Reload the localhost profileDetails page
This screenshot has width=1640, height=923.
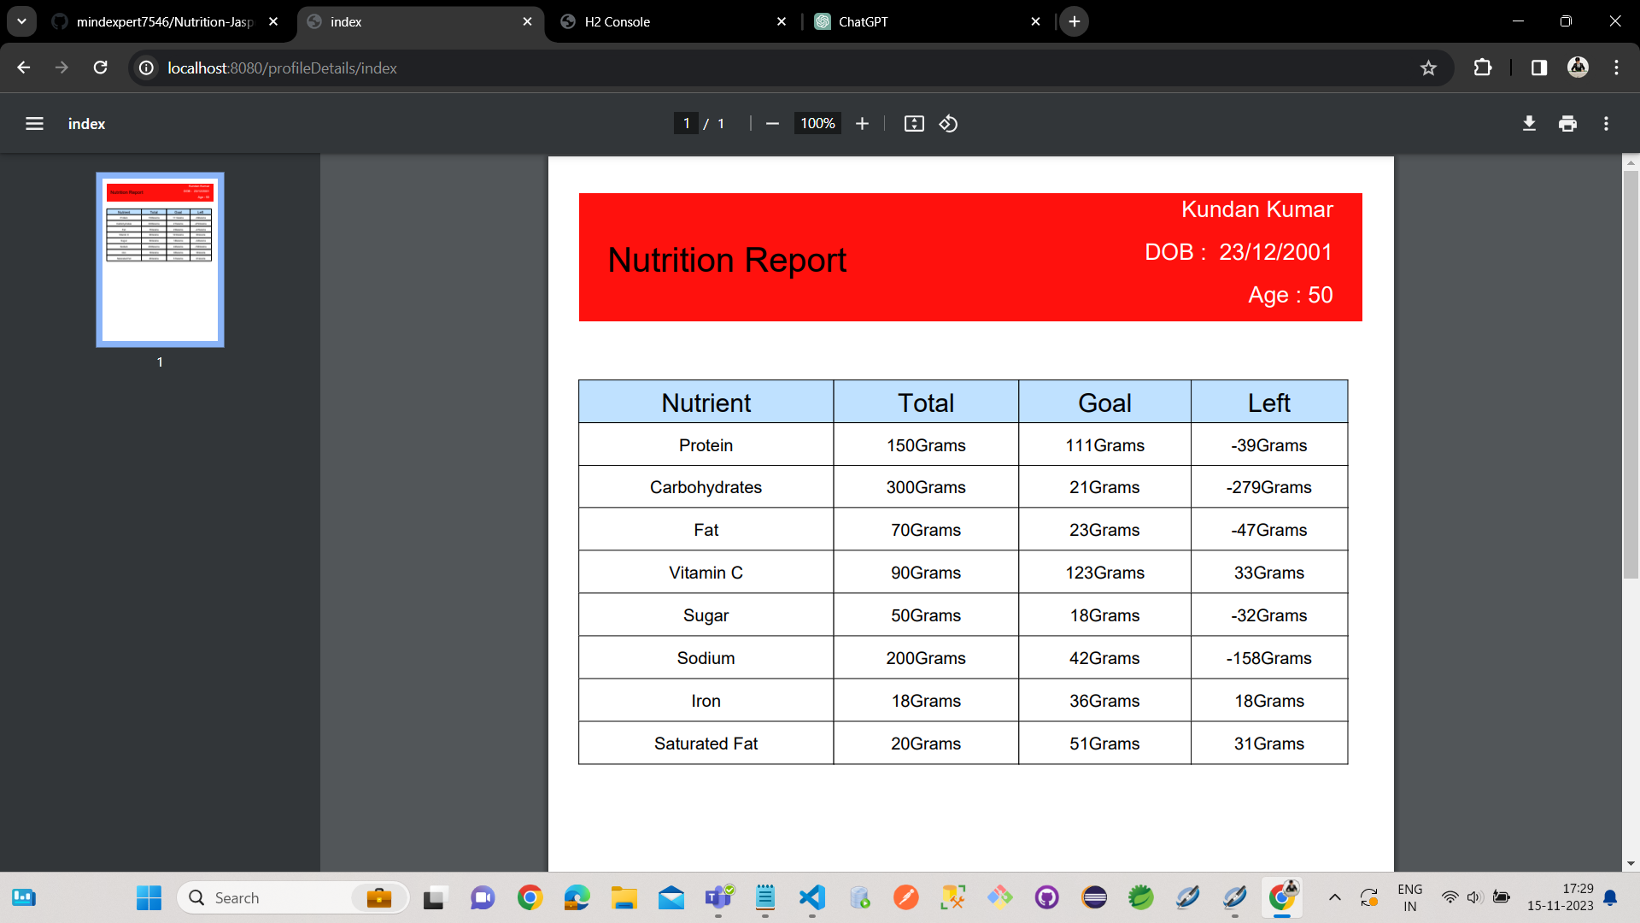pyautogui.click(x=100, y=68)
